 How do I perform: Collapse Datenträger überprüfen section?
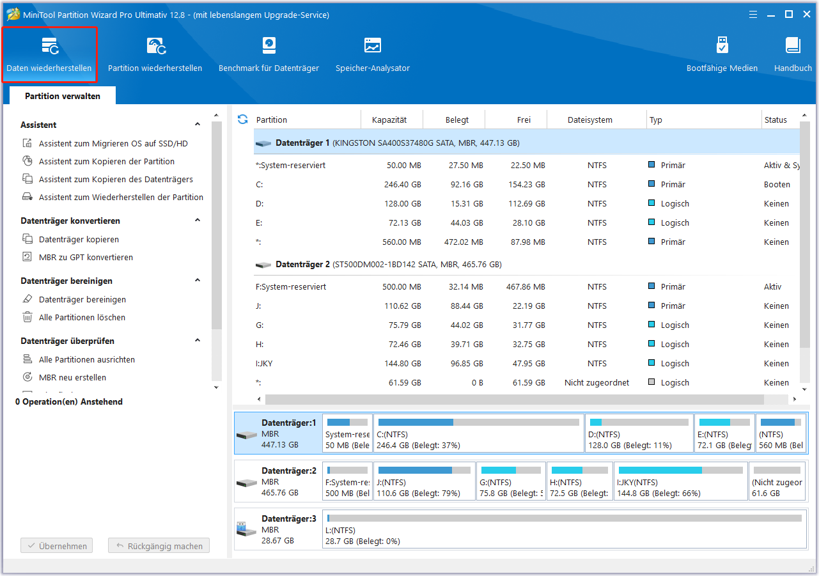(198, 341)
